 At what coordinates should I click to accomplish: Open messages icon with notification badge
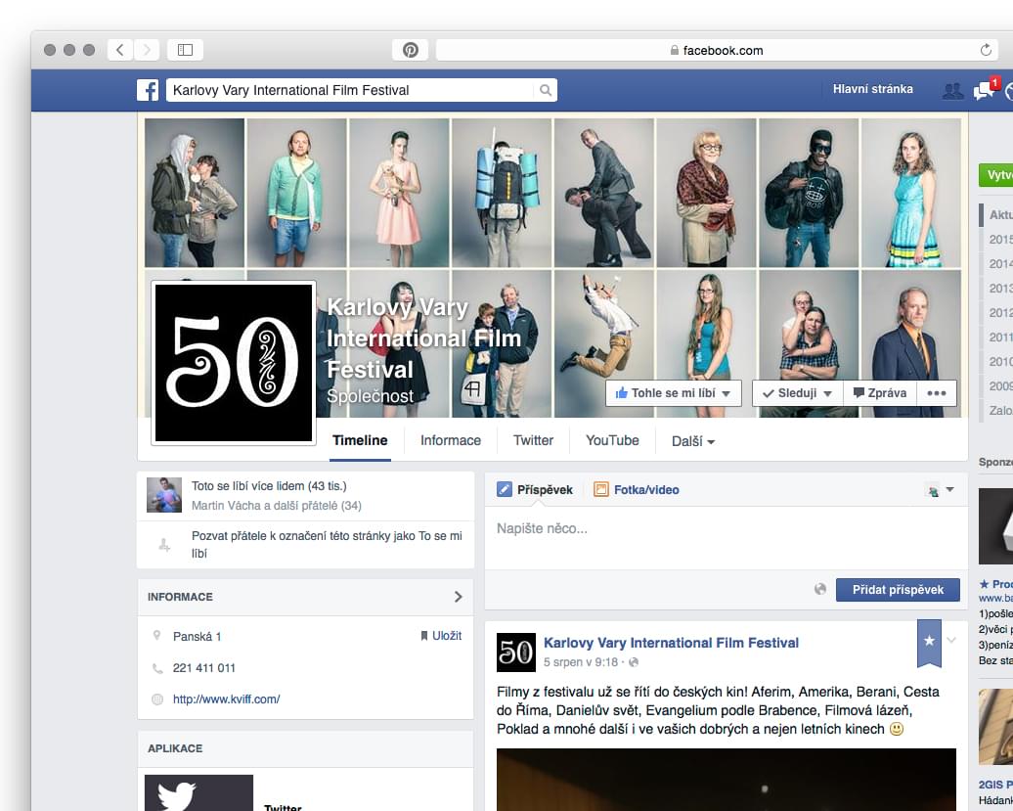pyautogui.click(x=986, y=89)
